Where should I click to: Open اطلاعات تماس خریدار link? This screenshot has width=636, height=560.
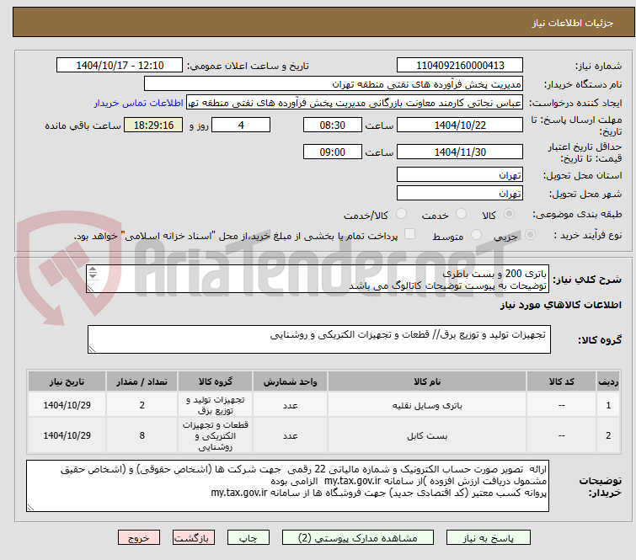pyautogui.click(x=139, y=103)
